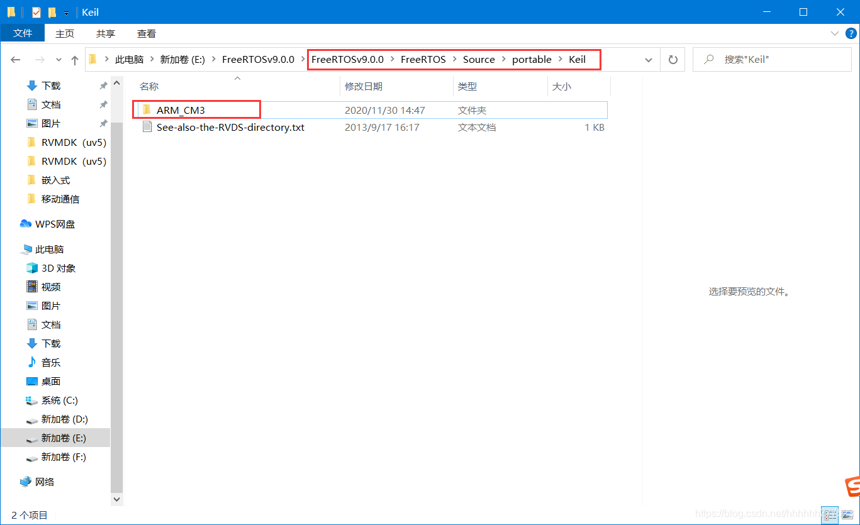This screenshot has width=860, height=525.
Task: Open 图片 under 此电脑
Action: click(x=51, y=306)
